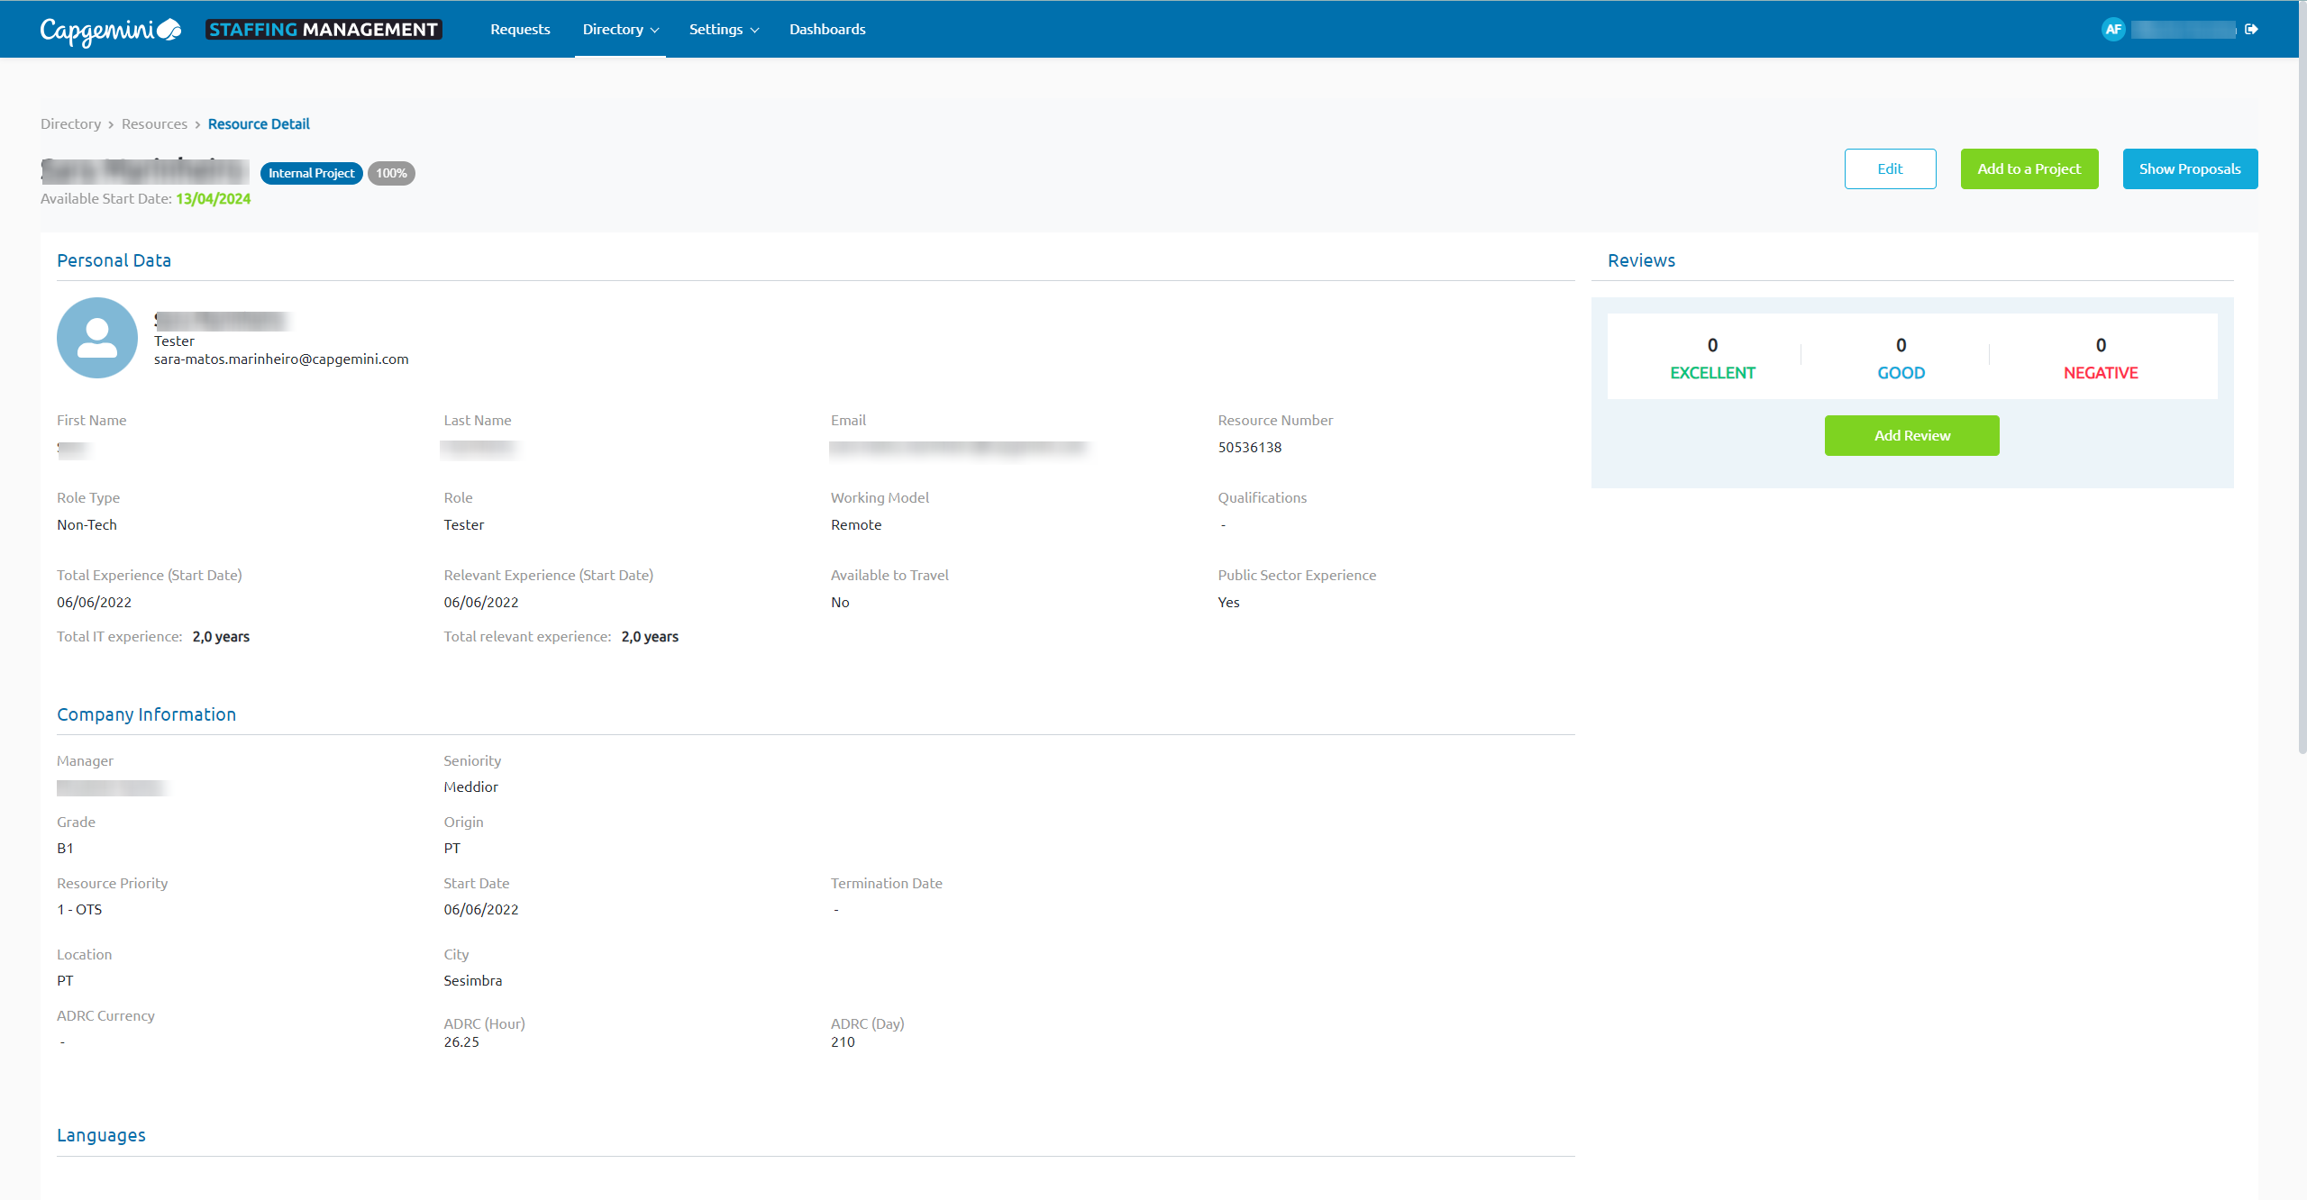Screen dimensions: 2307x1200
Task: Go to Resources breadcrumb link
Action: (x=154, y=124)
